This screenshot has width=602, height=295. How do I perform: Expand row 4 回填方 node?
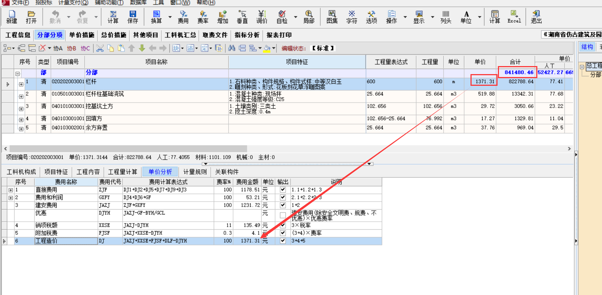21,120
